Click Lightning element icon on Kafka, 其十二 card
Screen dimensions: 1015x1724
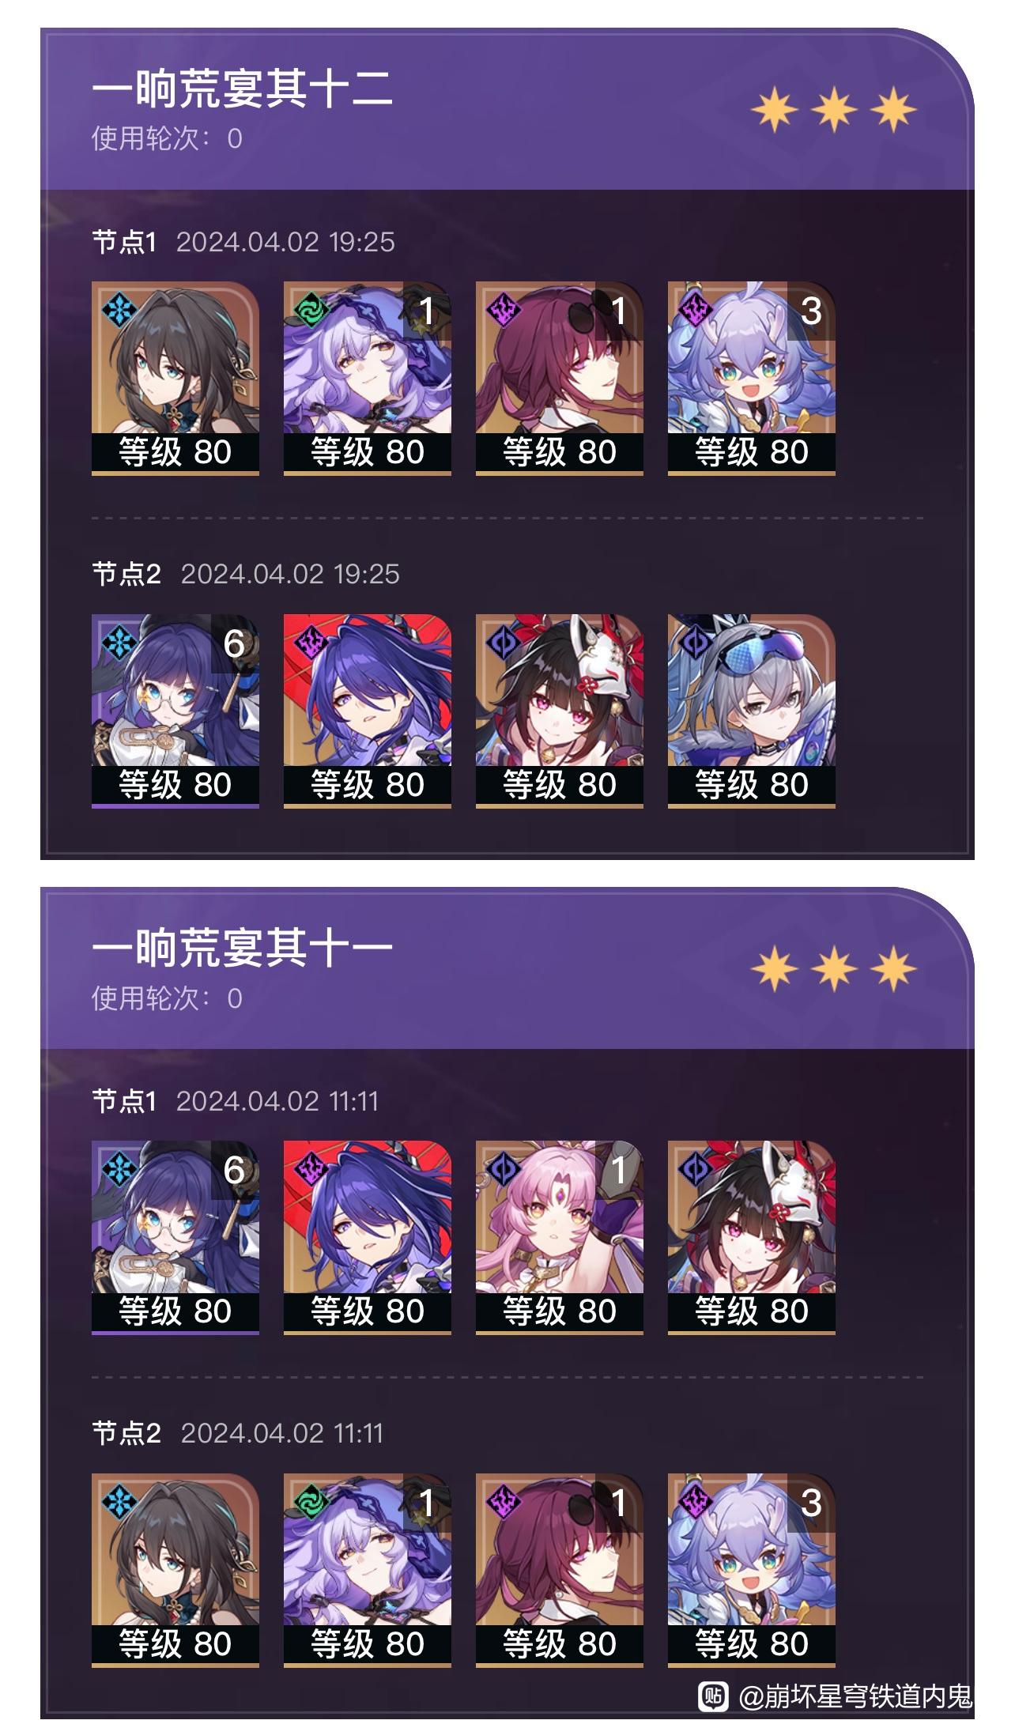(x=504, y=309)
